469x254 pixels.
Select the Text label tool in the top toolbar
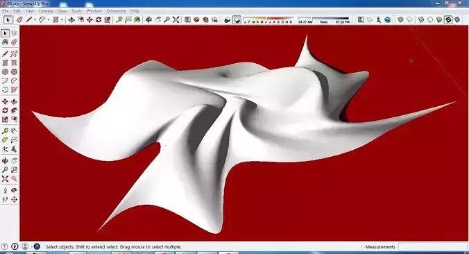128,19
